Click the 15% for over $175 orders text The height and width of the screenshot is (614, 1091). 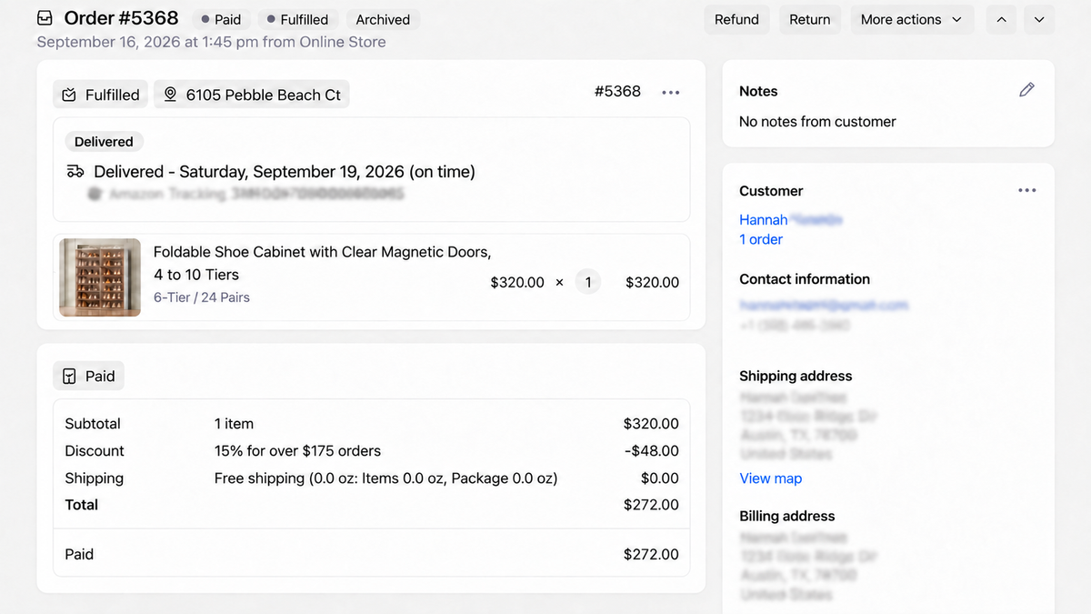pyautogui.click(x=297, y=451)
